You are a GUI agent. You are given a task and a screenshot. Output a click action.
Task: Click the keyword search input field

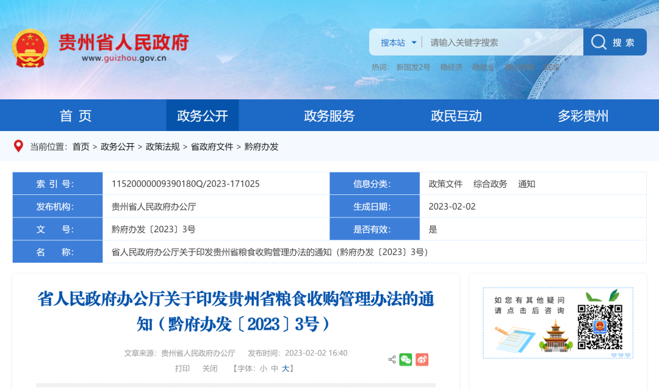500,43
